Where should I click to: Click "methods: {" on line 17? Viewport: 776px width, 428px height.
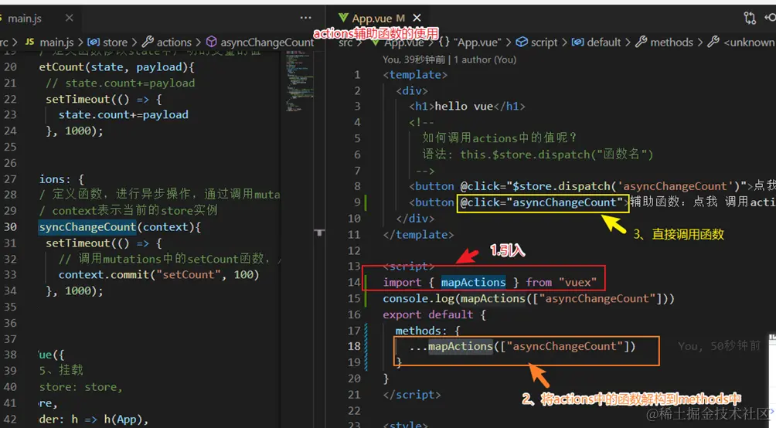427,331
